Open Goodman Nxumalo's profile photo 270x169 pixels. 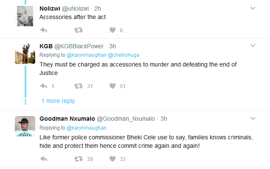(x=25, y=126)
